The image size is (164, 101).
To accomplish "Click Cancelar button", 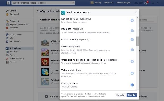I will [x=120, y=95].
